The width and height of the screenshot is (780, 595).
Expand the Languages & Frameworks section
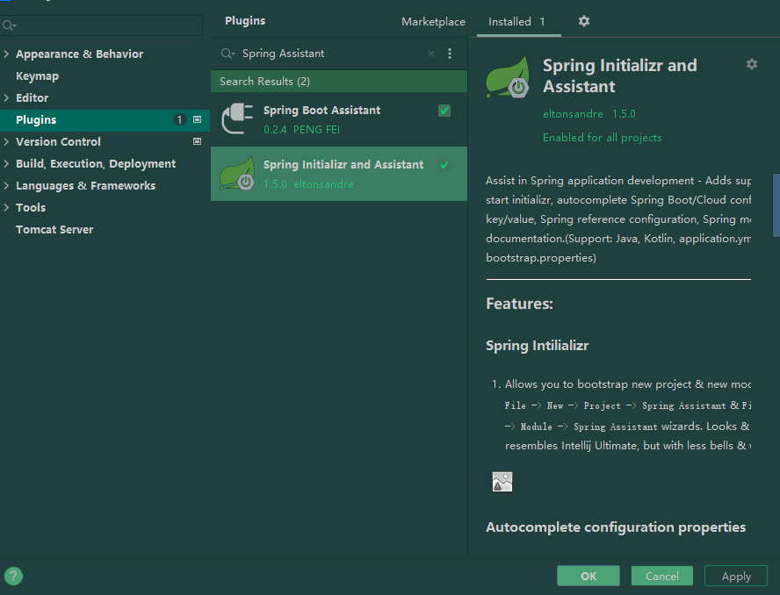(6, 185)
